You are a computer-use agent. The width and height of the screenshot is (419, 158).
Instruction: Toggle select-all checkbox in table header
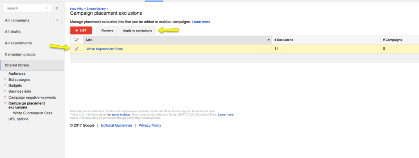pos(76,40)
